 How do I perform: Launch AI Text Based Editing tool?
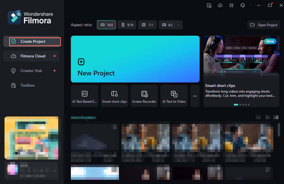(x=85, y=96)
